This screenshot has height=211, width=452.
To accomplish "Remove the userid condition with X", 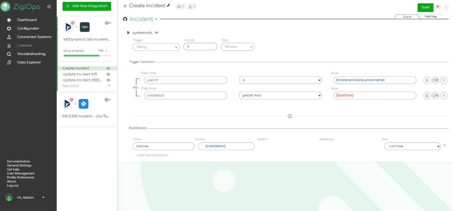I will coord(443,80).
